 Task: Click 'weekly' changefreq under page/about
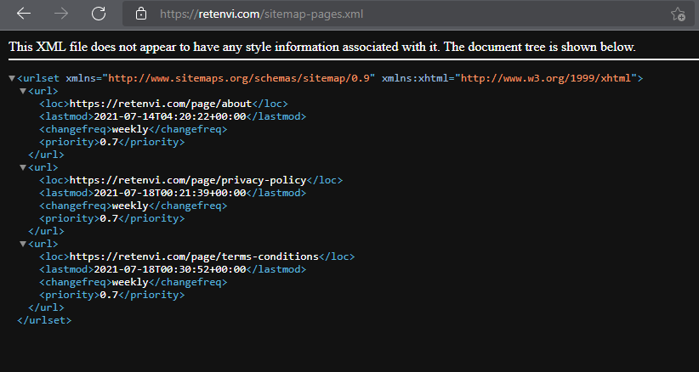(x=130, y=129)
